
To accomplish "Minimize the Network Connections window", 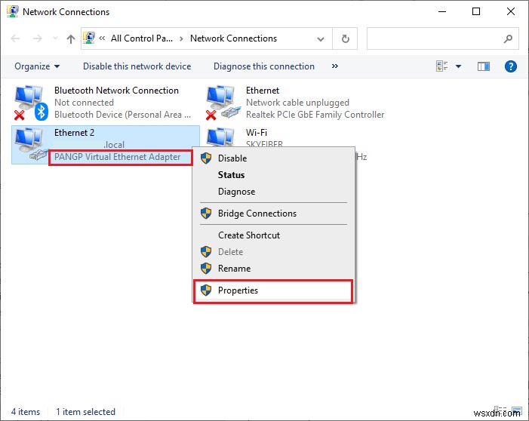I will (442, 11).
